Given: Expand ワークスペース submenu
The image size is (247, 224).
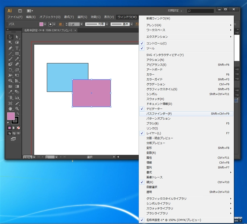Looking at the screenshot, I should coord(186,30).
